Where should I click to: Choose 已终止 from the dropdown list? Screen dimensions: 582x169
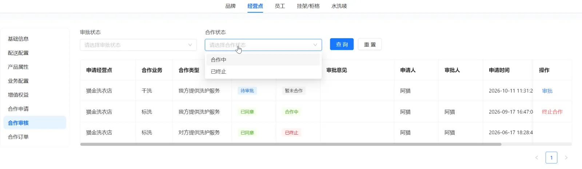263,71
